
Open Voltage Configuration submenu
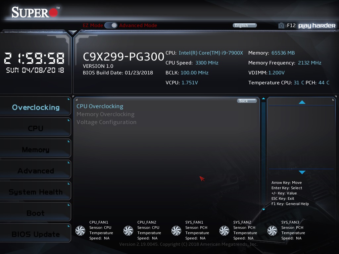click(x=106, y=122)
